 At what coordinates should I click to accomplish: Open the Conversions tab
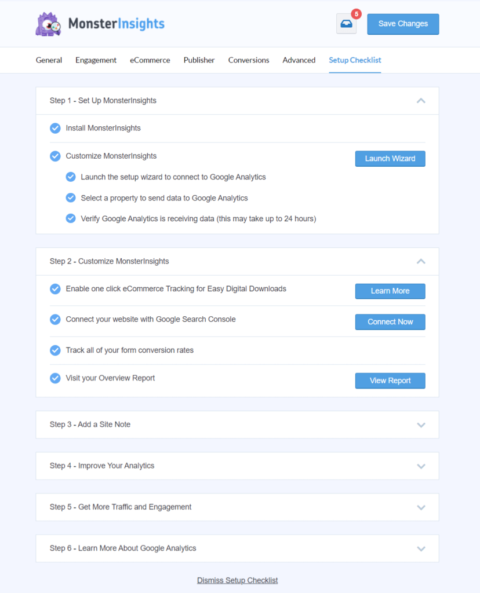coord(248,60)
